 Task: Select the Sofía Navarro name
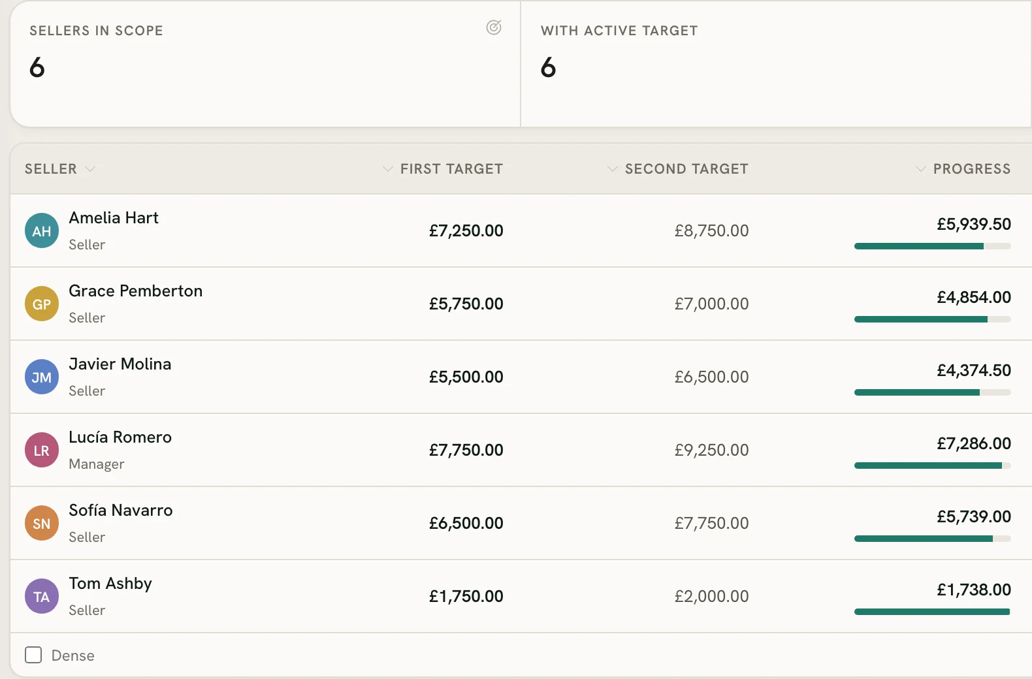[x=121, y=510]
